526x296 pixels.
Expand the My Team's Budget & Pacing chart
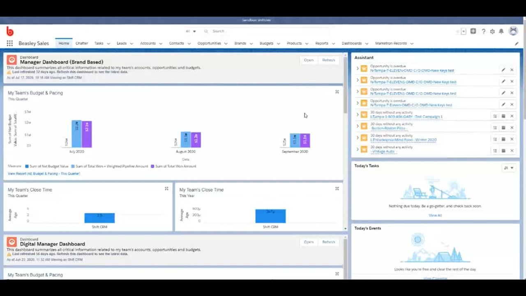pyautogui.click(x=337, y=92)
